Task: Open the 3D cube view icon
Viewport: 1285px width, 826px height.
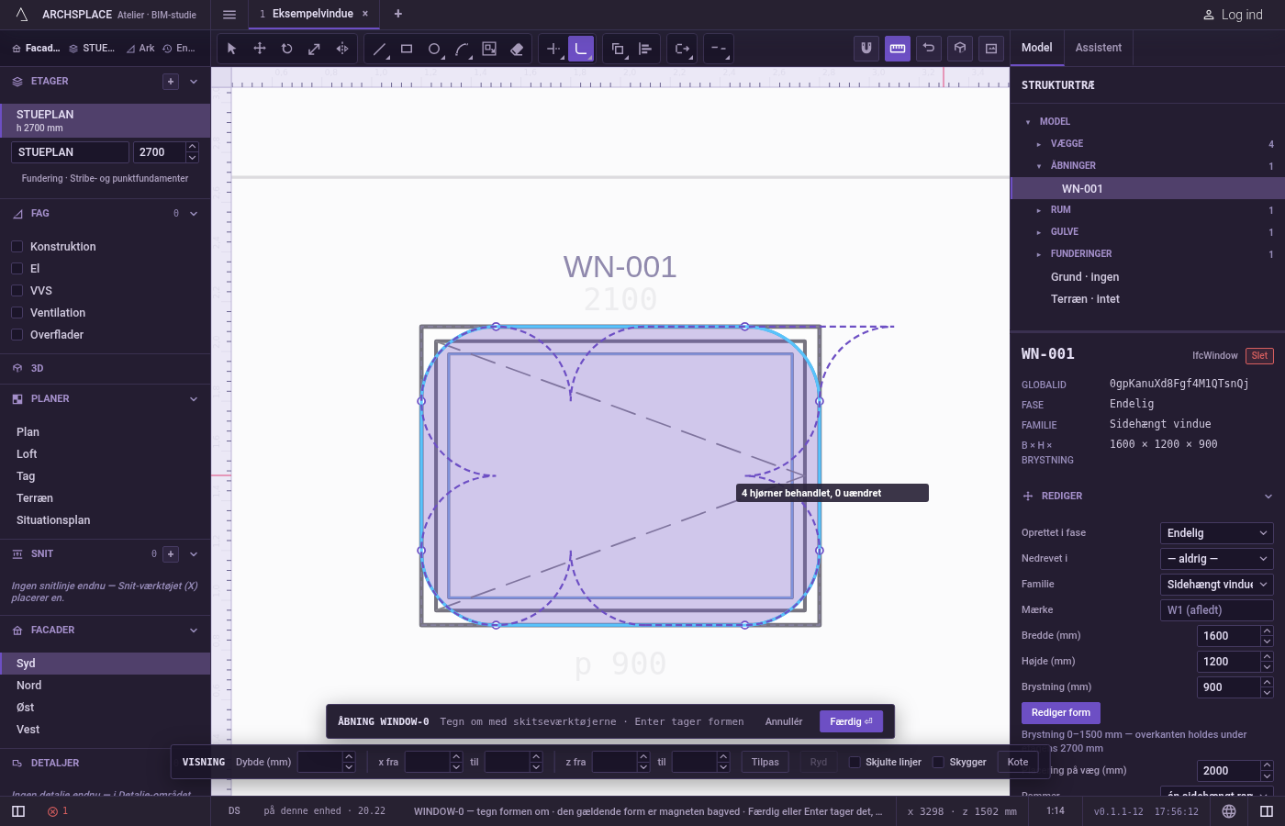Action: tap(960, 49)
